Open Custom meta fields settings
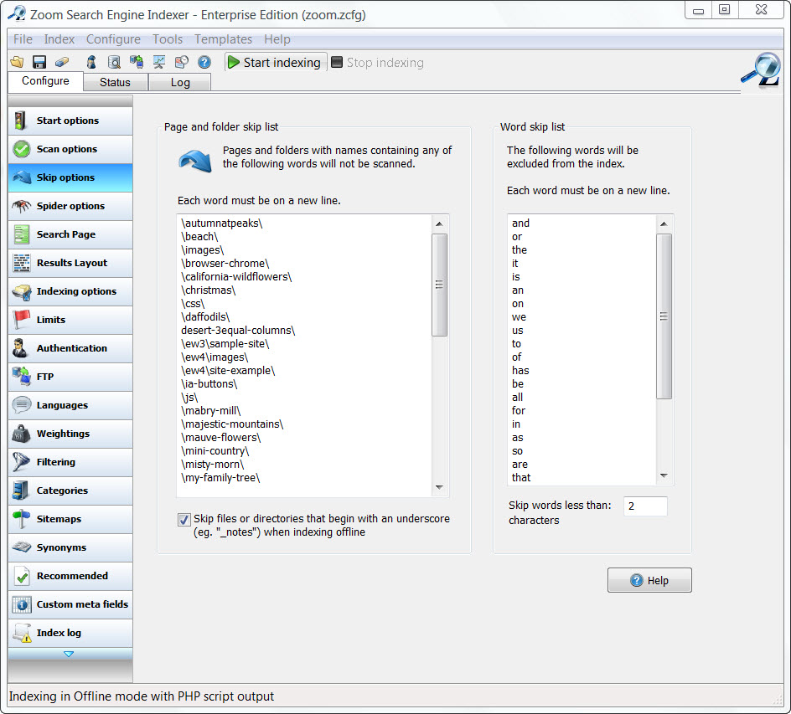 70,604
